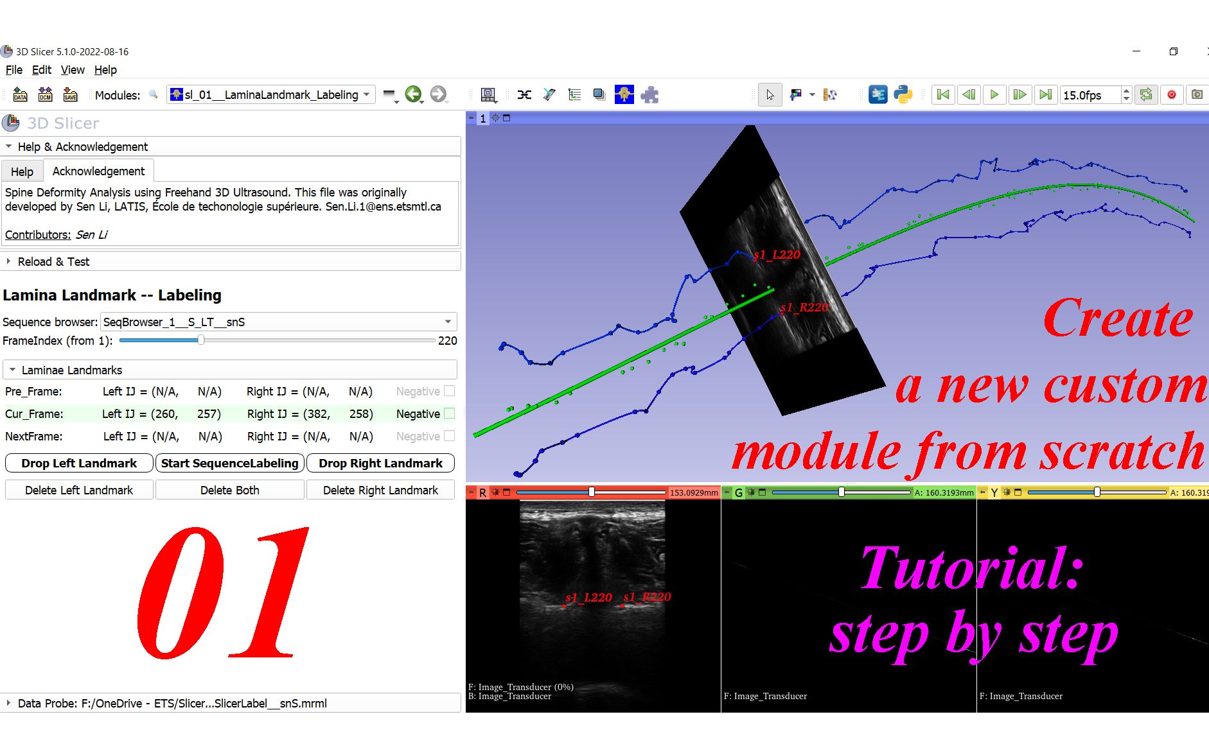Check the Negative checkbox for Cur_Frame

point(448,414)
